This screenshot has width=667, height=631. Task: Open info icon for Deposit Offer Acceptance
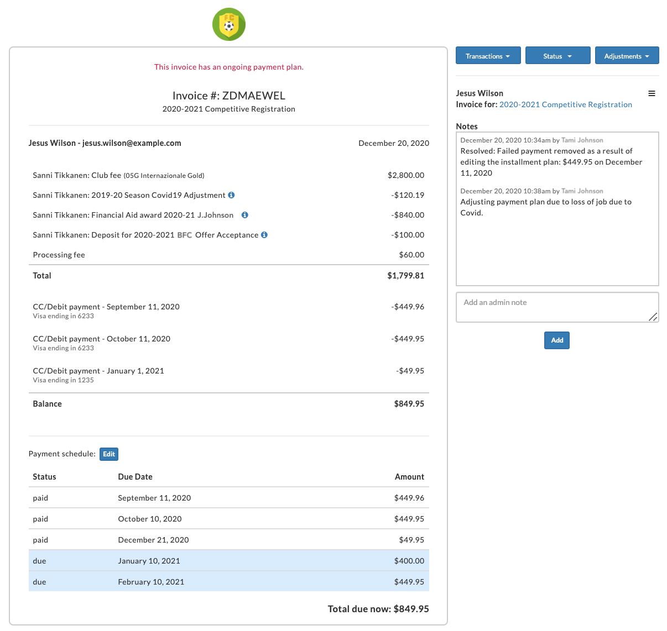[264, 235]
